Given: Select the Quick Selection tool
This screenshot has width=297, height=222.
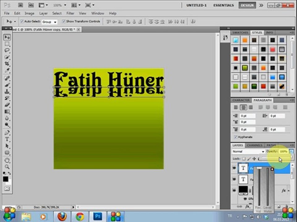Looking at the screenshot, I should 7,57.
